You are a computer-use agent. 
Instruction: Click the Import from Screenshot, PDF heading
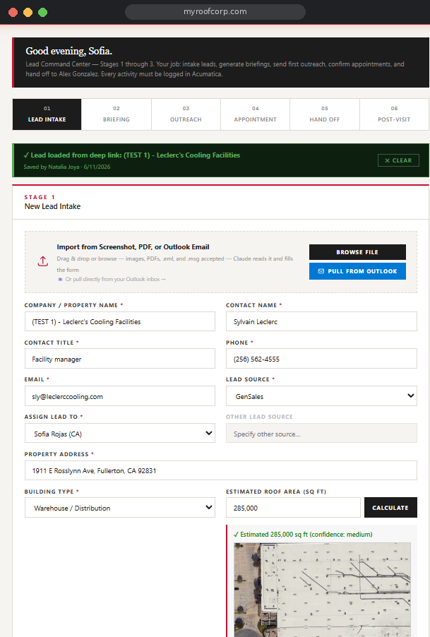coord(133,247)
